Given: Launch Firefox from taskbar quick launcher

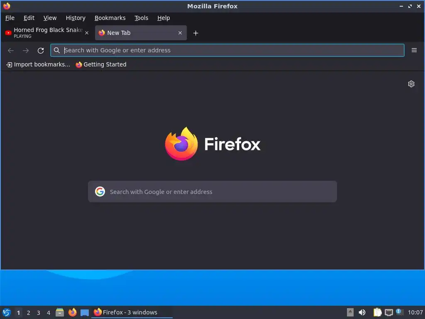Looking at the screenshot, I should click(x=72, y=312).
